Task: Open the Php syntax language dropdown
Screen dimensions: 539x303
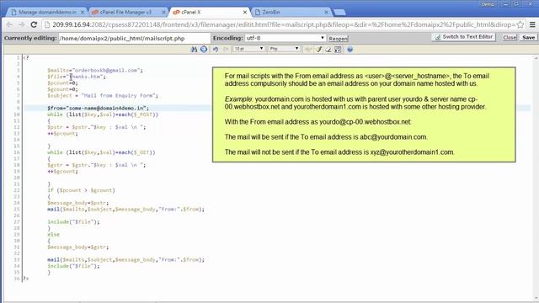Action: (x=284, y=49)
